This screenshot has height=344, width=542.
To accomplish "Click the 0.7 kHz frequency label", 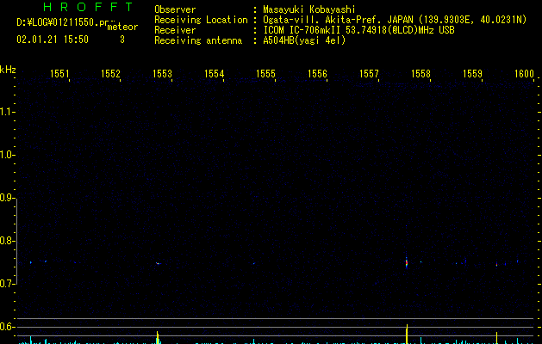I will click(x=6, y=284).
